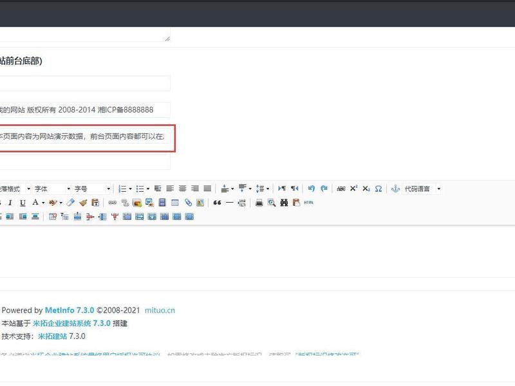This screenshot has height=386, width=515.
Task: Expand the font color arrow beside A
Action: (x=43, y=203)
